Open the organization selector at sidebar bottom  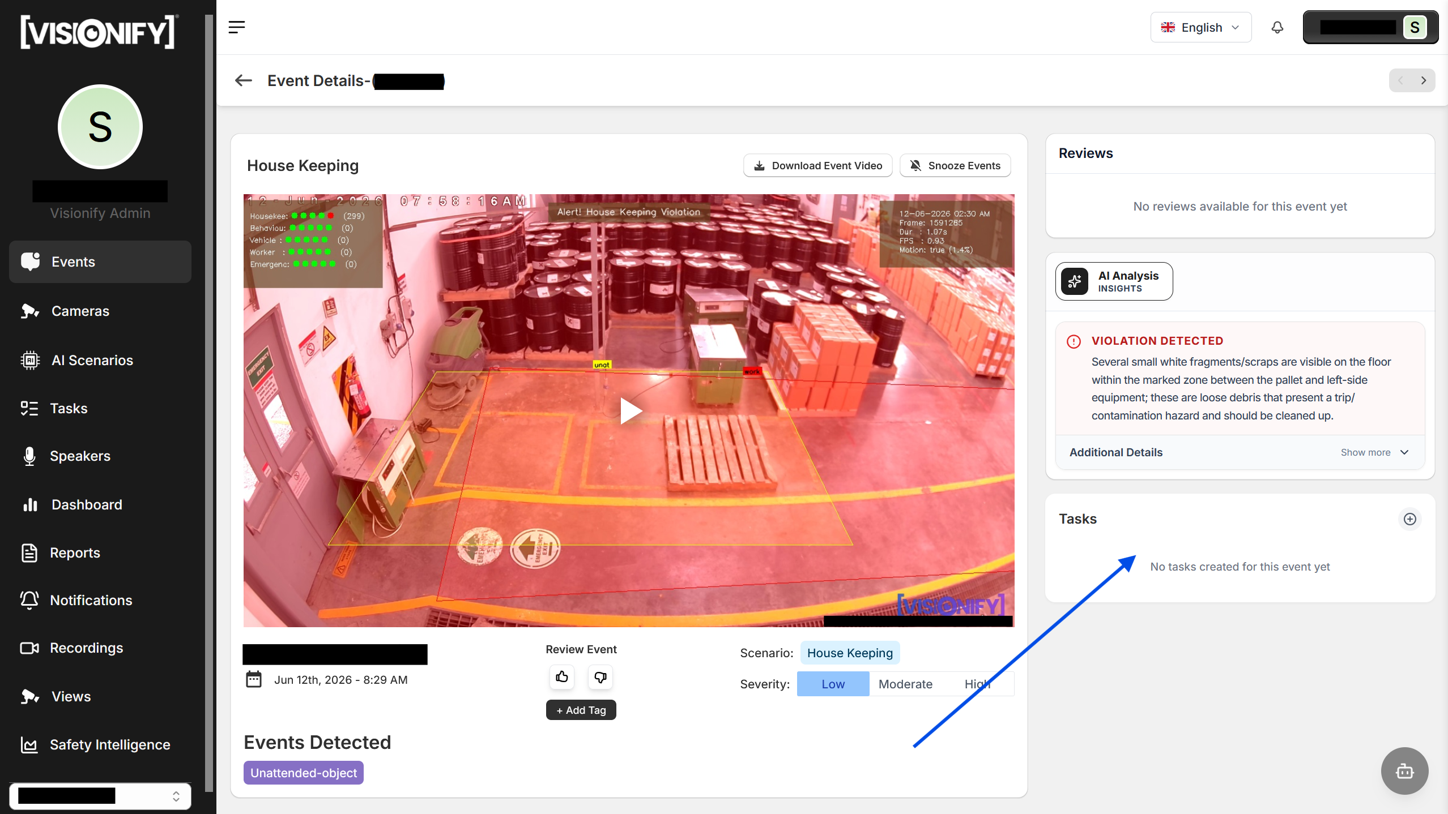(100, 796)
